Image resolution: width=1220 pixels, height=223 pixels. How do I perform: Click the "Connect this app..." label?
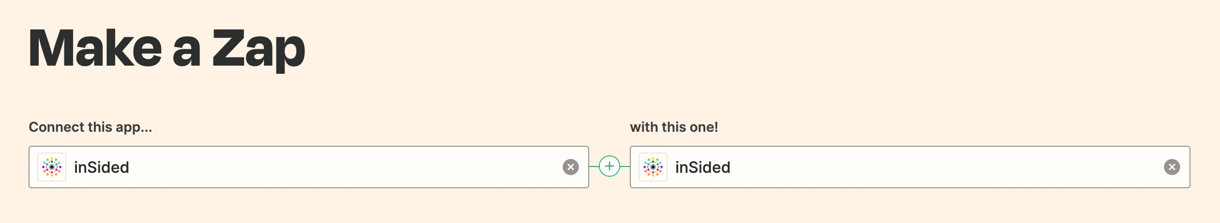tap(91, 127)
